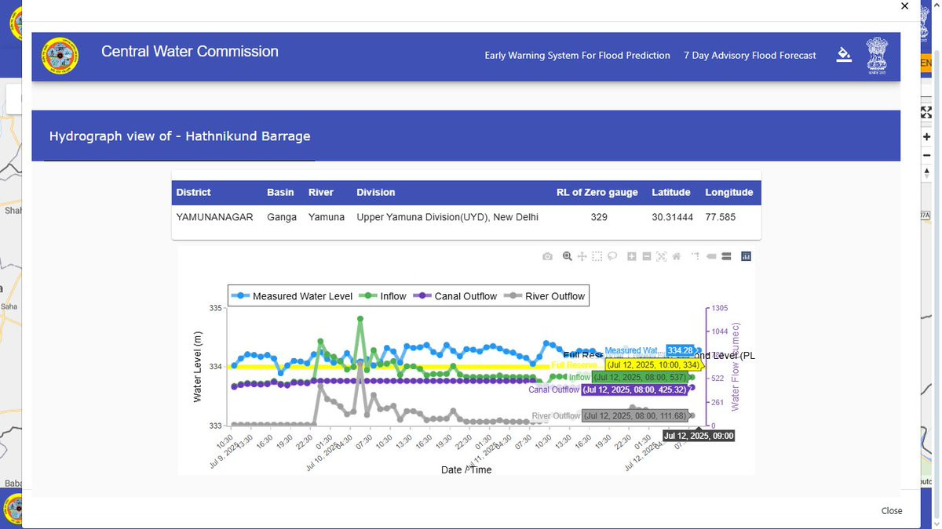Open the color fill theme picker in header
This screenshot has width=942, height=529.
point(844,55)
